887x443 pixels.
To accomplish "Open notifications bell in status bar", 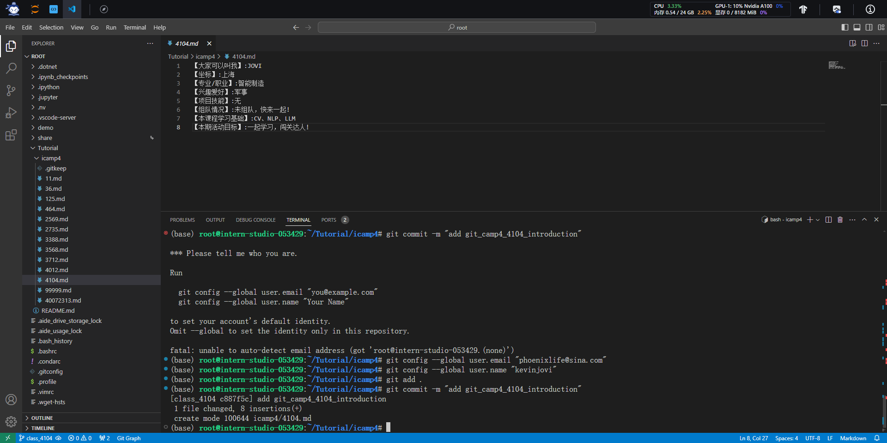I will [877, 438].
